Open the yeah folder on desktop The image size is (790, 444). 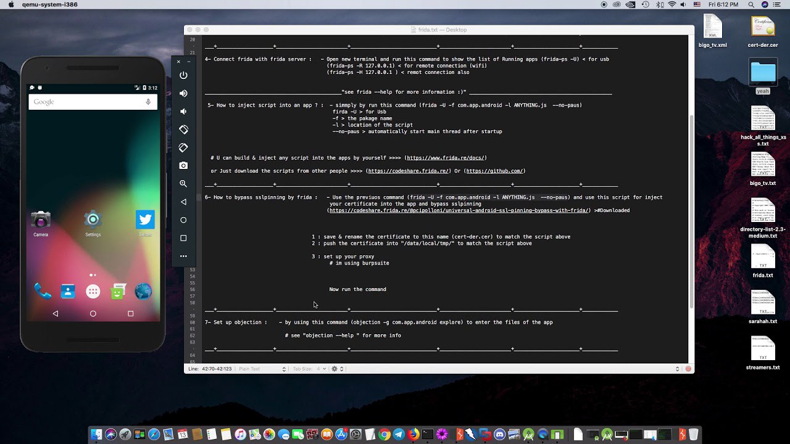tap(763, 76)
